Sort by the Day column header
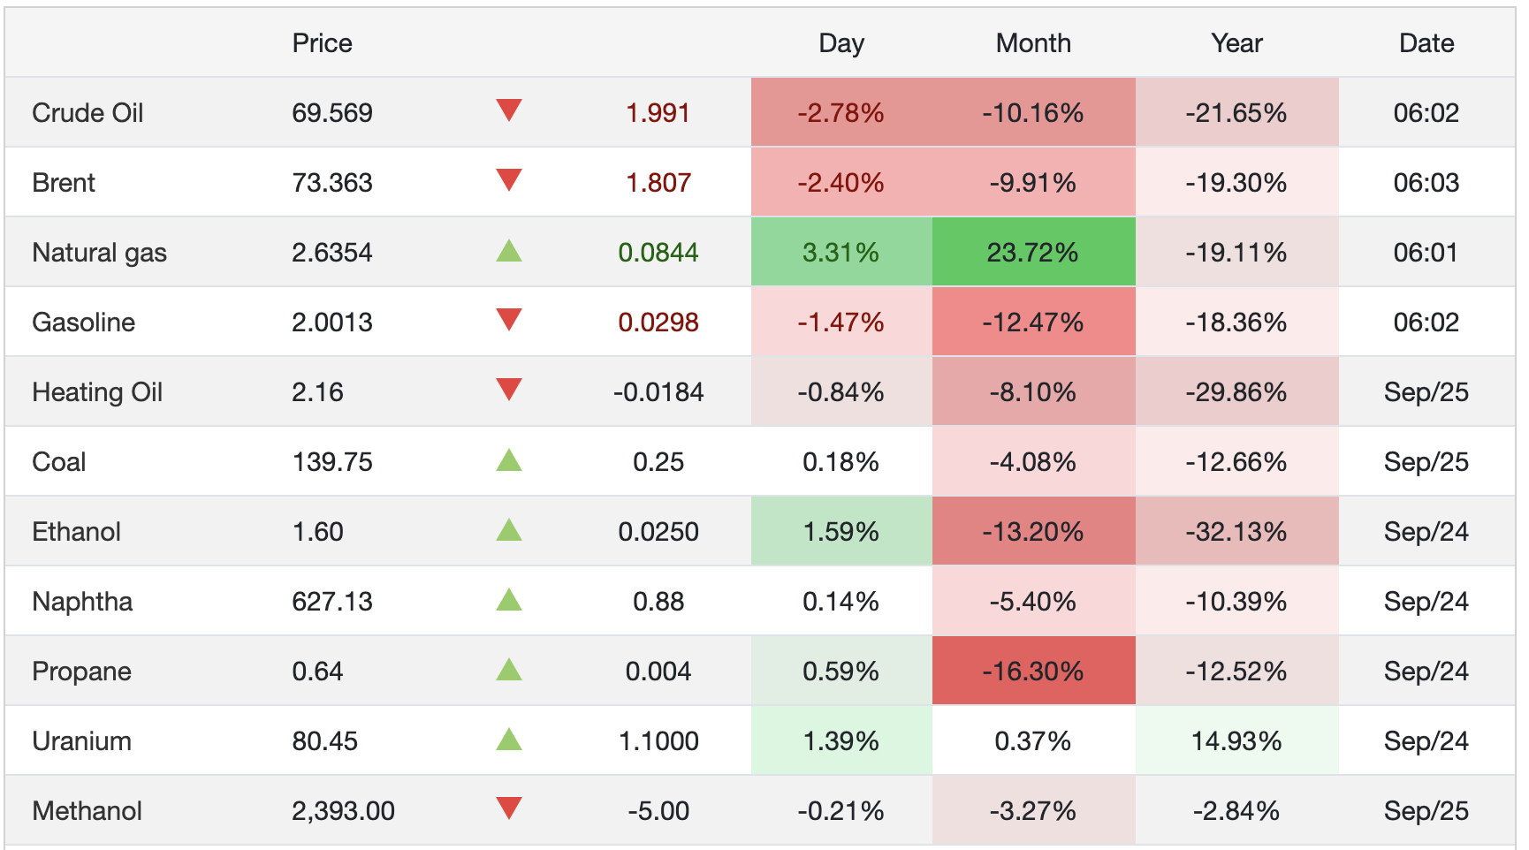This screenshot has height=850, width=1529. click(x=841, y=43)
